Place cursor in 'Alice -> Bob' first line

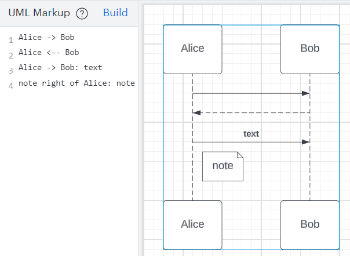(x=46, y=38)
